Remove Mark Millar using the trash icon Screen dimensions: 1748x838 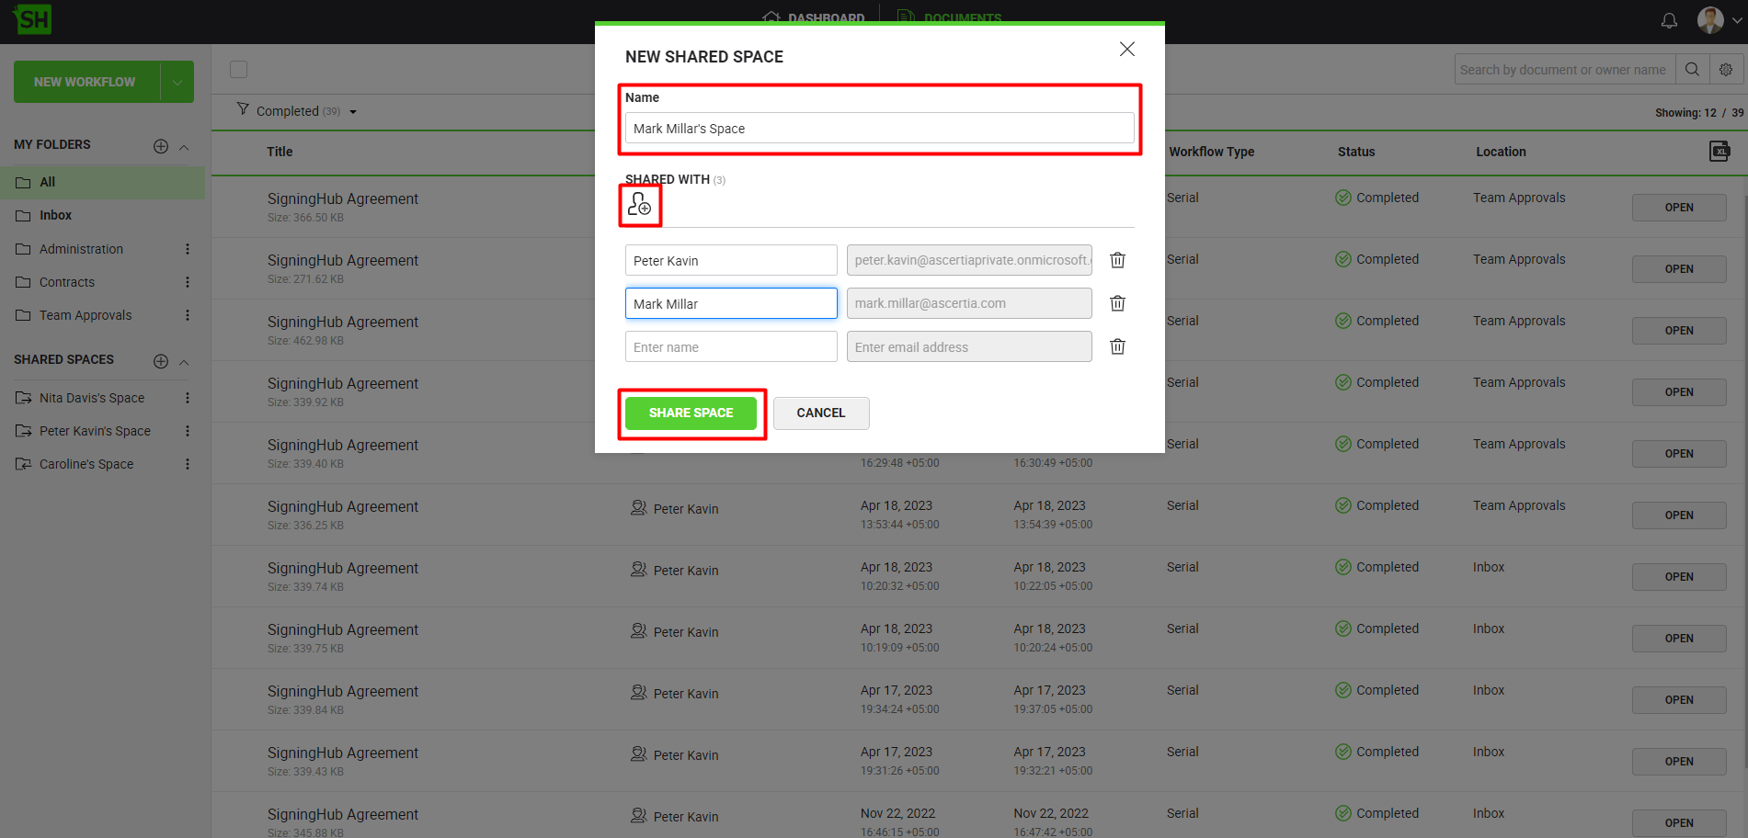point(1117,303)
